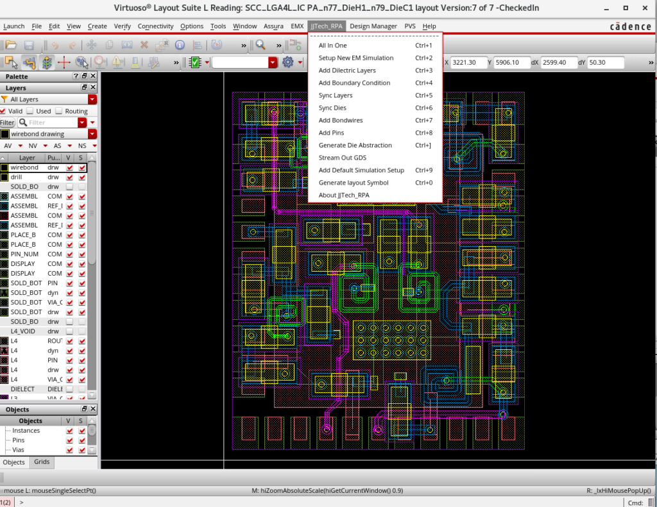The image size is (657, 507).
Task: Select the Move tool icon
Action: pyautogui.click(x=91, y=45)
